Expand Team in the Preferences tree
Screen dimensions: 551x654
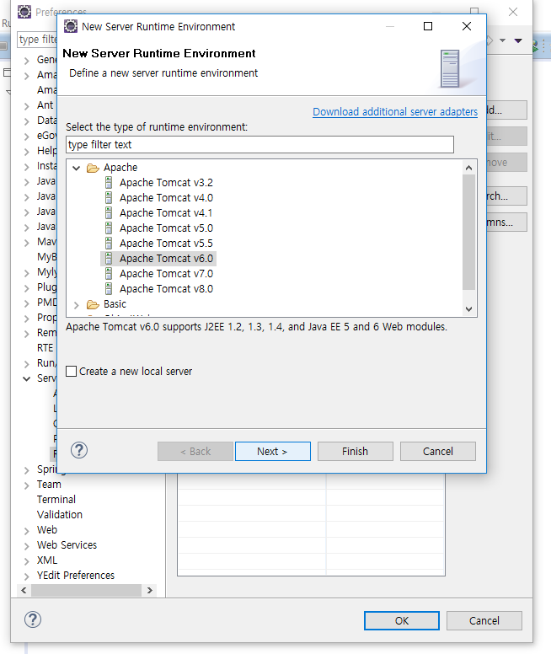pos(27,485)
